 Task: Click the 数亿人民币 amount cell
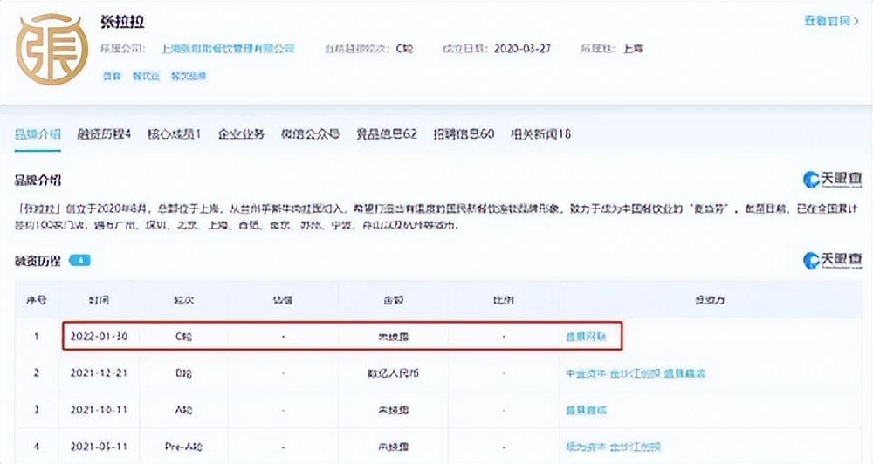[x=393, y=373]
